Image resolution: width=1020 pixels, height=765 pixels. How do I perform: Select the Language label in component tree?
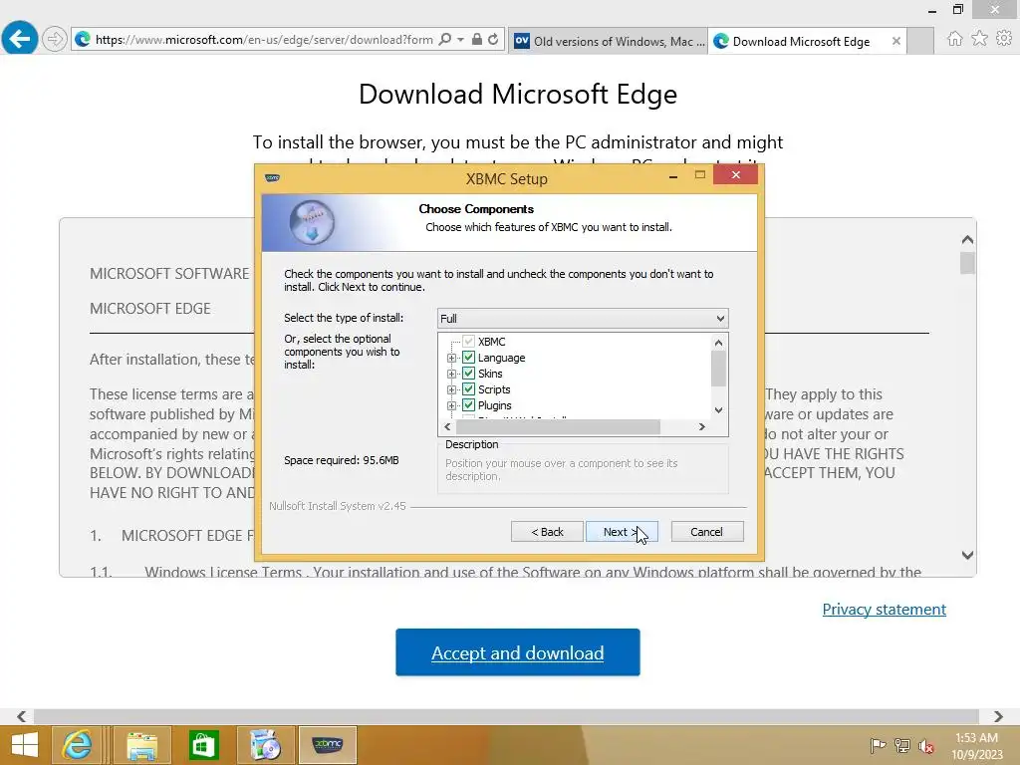(x=501, y=358)
